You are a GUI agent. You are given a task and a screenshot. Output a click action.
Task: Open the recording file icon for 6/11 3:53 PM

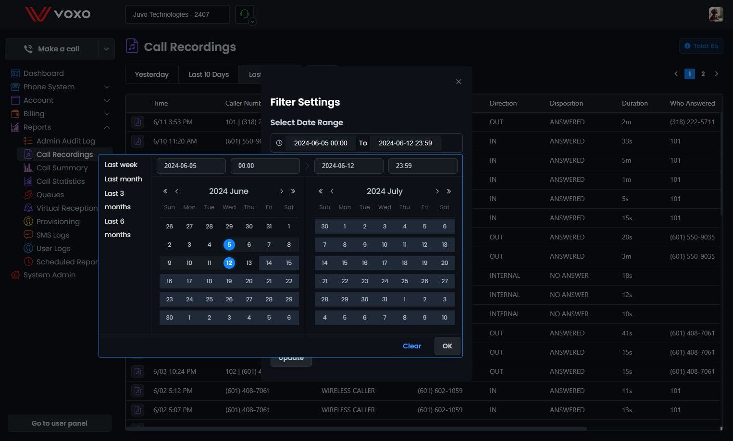point(137,122)
